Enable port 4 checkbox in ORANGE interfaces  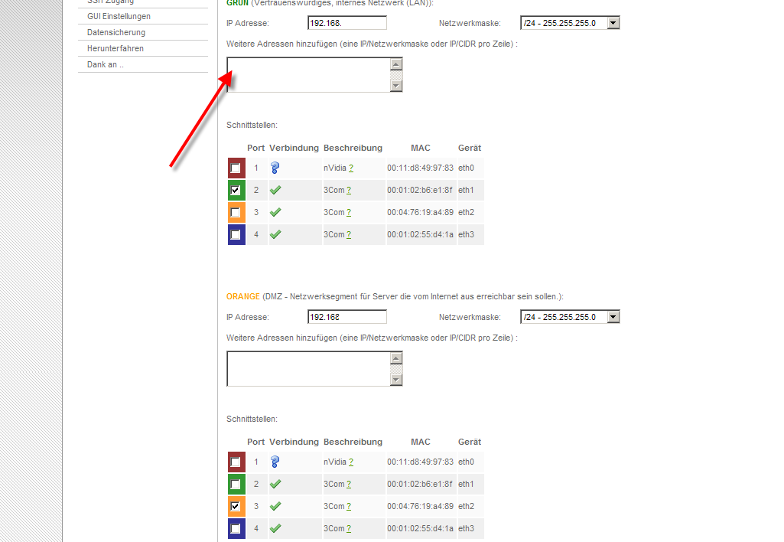(x=236, y=529)
